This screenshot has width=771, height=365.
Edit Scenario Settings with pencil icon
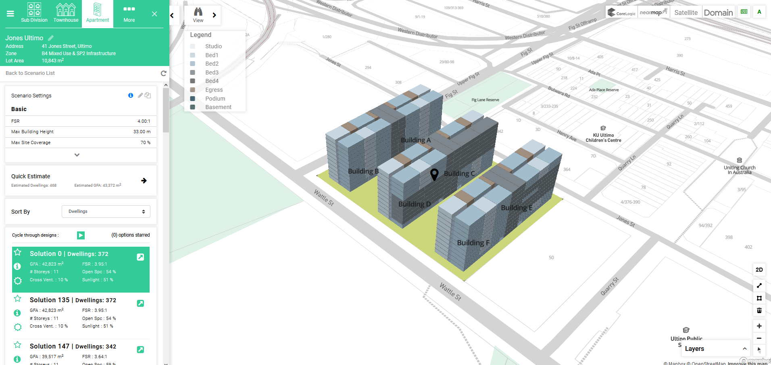pyautogui.click(x=140, y=95)
